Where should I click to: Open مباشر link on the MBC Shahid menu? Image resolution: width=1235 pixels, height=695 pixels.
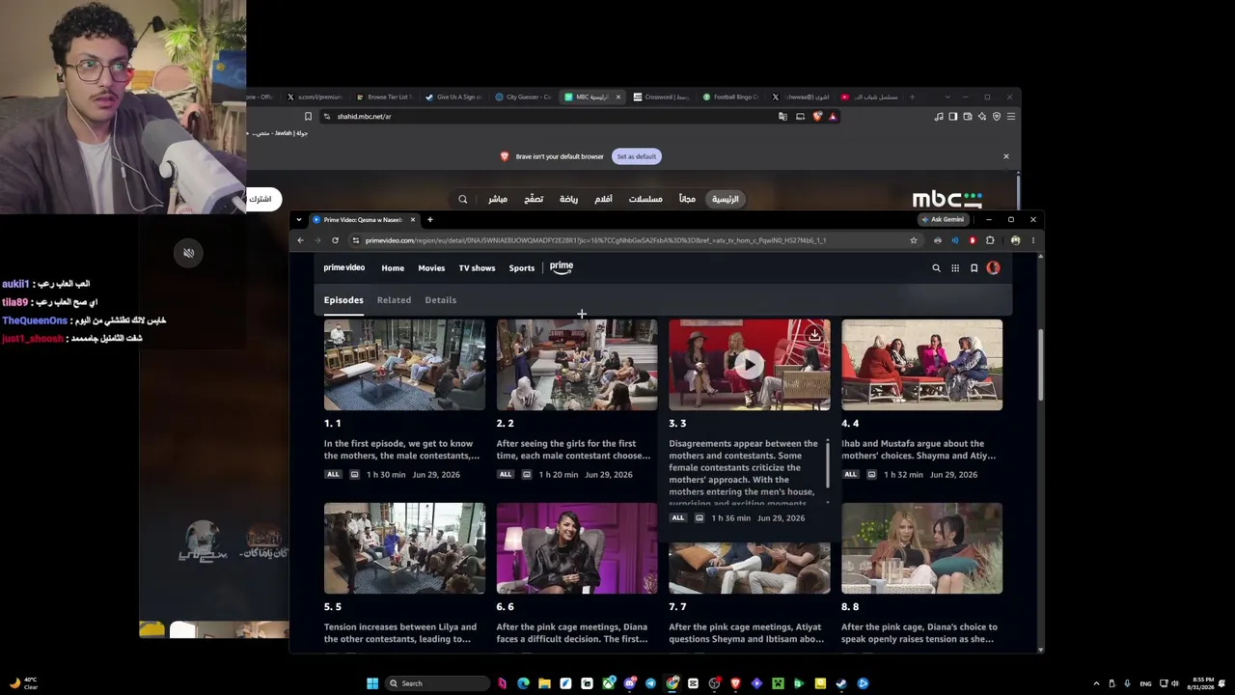pyautogui.click(x=498, y=199)
